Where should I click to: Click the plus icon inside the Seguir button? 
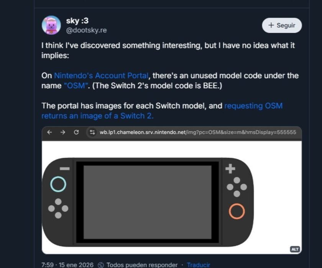pyautogui.click(x=271, y=25)
